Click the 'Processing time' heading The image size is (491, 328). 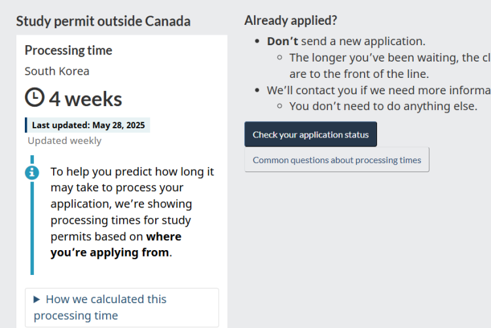(x=68, y=50)
